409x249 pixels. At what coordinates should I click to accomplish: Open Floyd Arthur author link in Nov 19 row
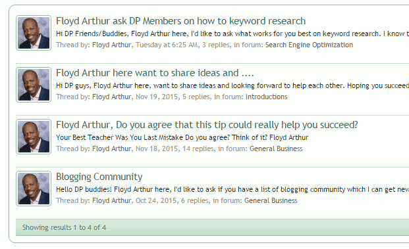coord(112,97)
